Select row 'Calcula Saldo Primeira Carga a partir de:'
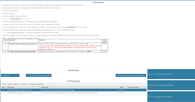This screenshot has height=102, width=195. pos(74,90)
